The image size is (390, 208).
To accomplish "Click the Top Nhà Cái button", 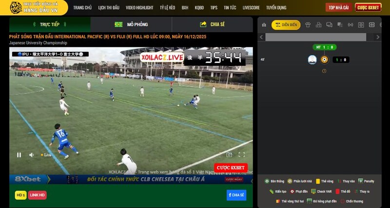I will 338,7.
